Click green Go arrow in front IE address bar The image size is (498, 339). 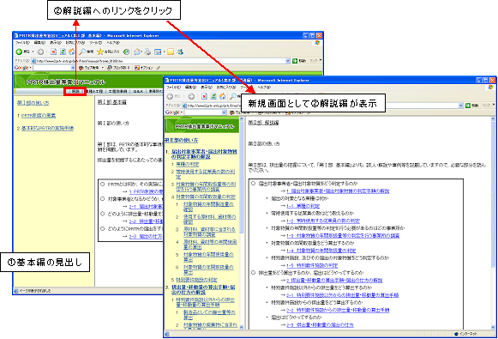(x=467, y=106)
